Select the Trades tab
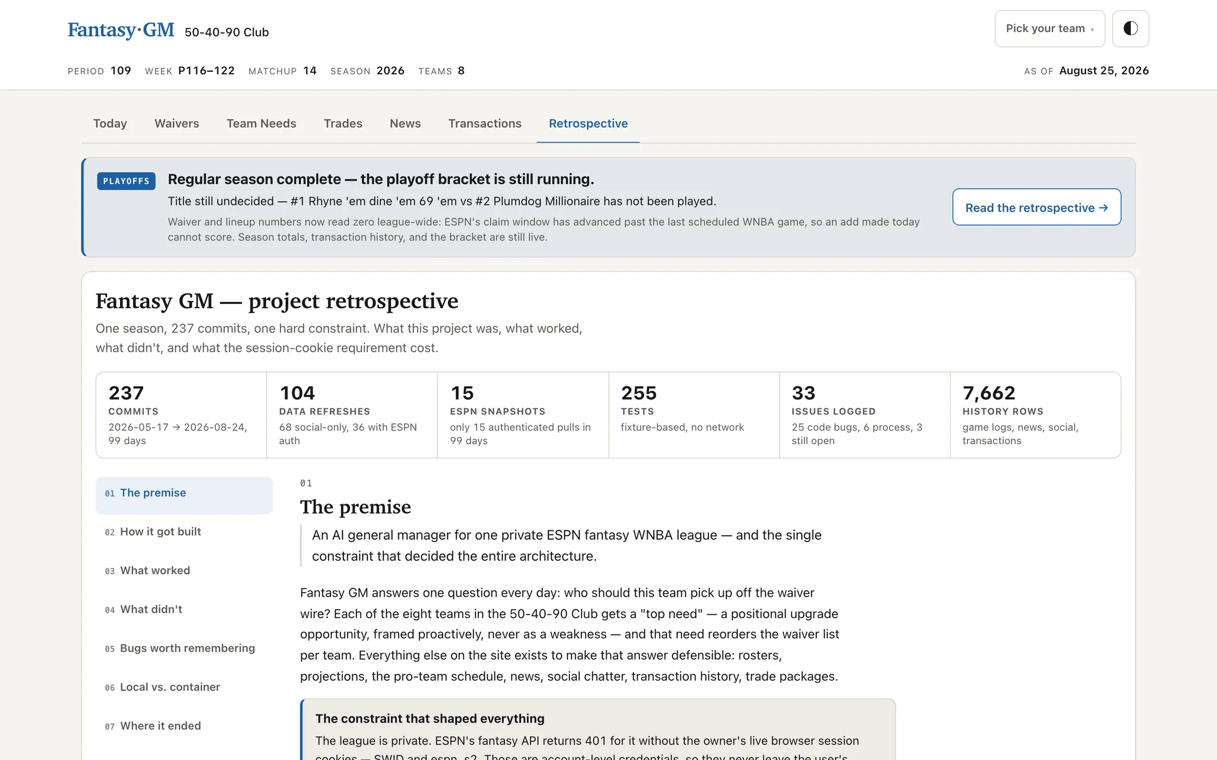Viewport: 1217px width, 760px height. [x=343, y=123]
